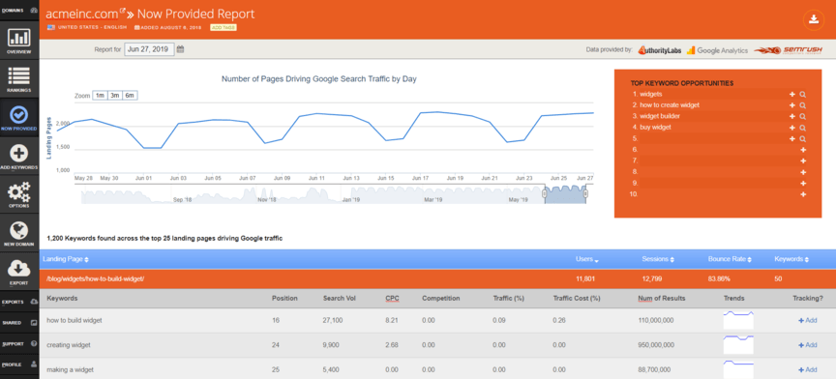Click trend sparkline for 'how to build widget'
The width and height of the screenshot is (836, 379).
(738, 320)
